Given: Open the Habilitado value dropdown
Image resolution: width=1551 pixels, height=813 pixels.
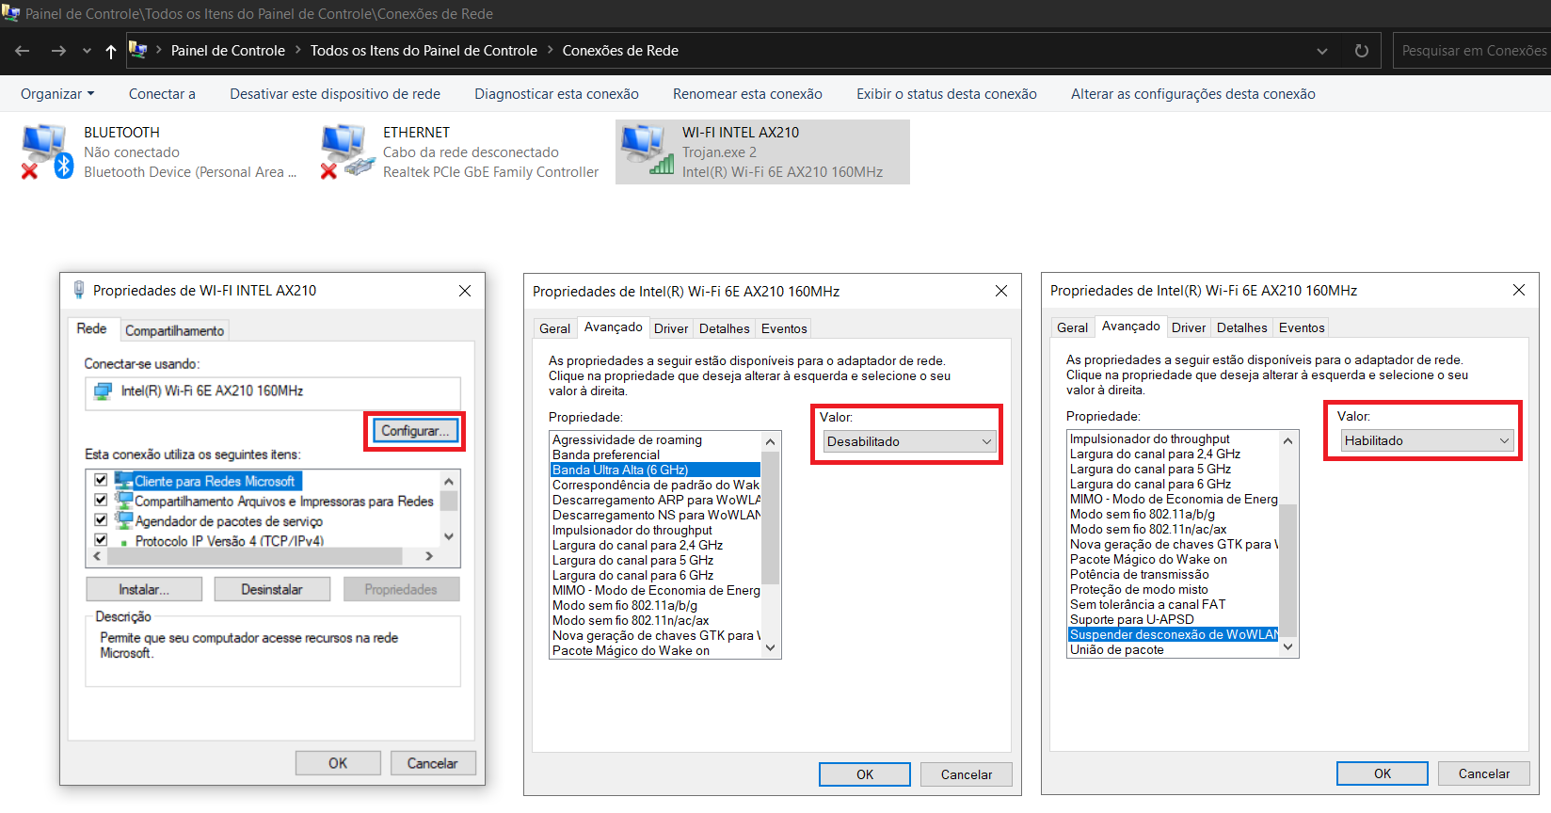Looking at the screenshot, I should coord(1427,440).
